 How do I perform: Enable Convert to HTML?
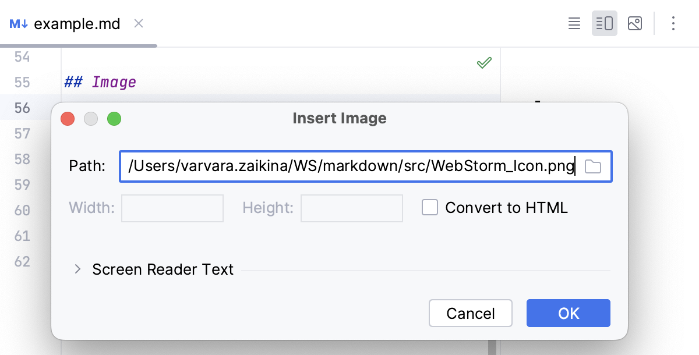[x=430, y=207]
